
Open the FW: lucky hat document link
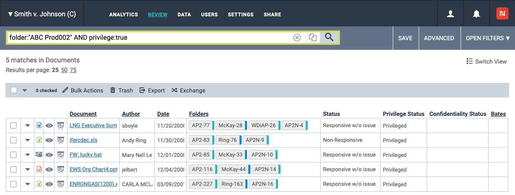(x=85, y=155)
